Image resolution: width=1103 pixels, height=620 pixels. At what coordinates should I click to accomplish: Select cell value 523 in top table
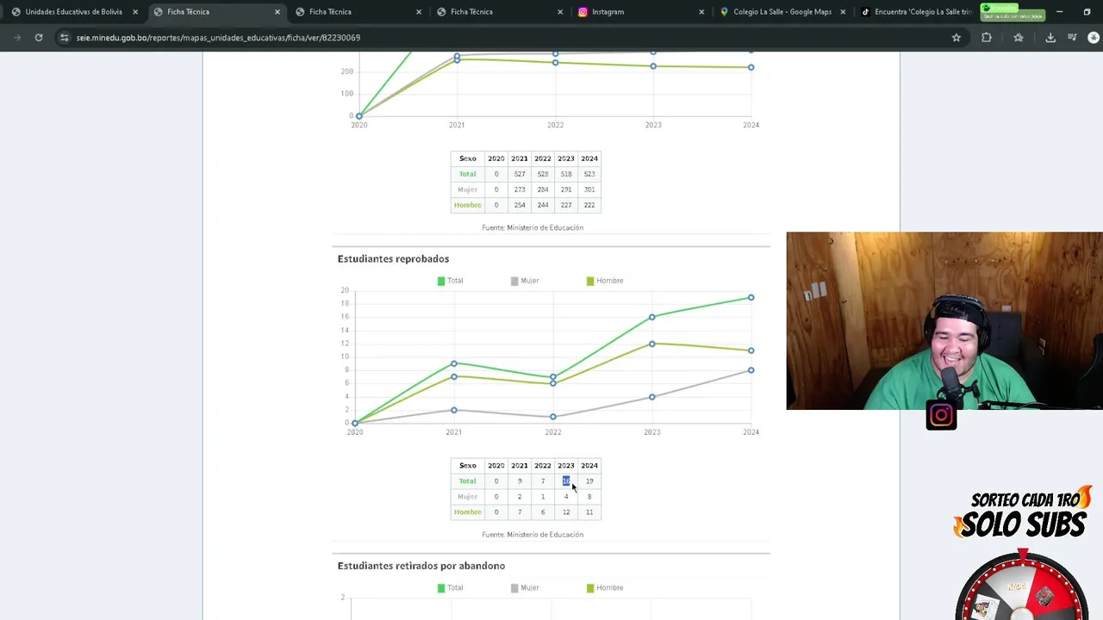coord(589,174)
